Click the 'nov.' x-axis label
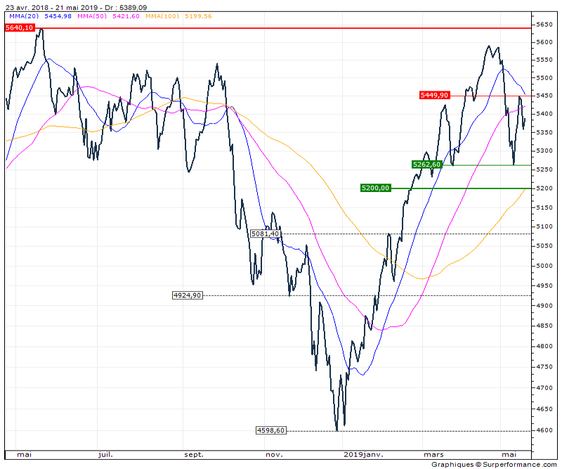This screenshot has height=469, width=562. click(274, 455)
